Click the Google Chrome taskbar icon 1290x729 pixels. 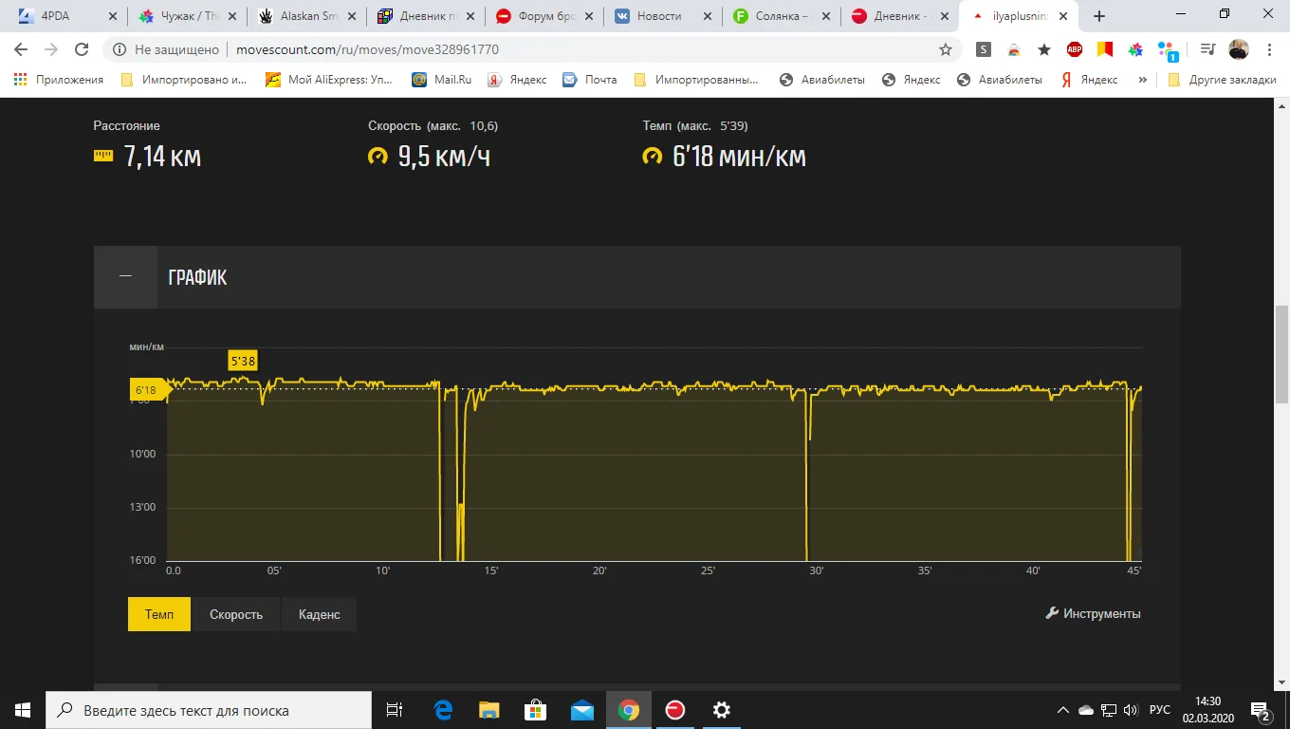[x=629, y=710]
